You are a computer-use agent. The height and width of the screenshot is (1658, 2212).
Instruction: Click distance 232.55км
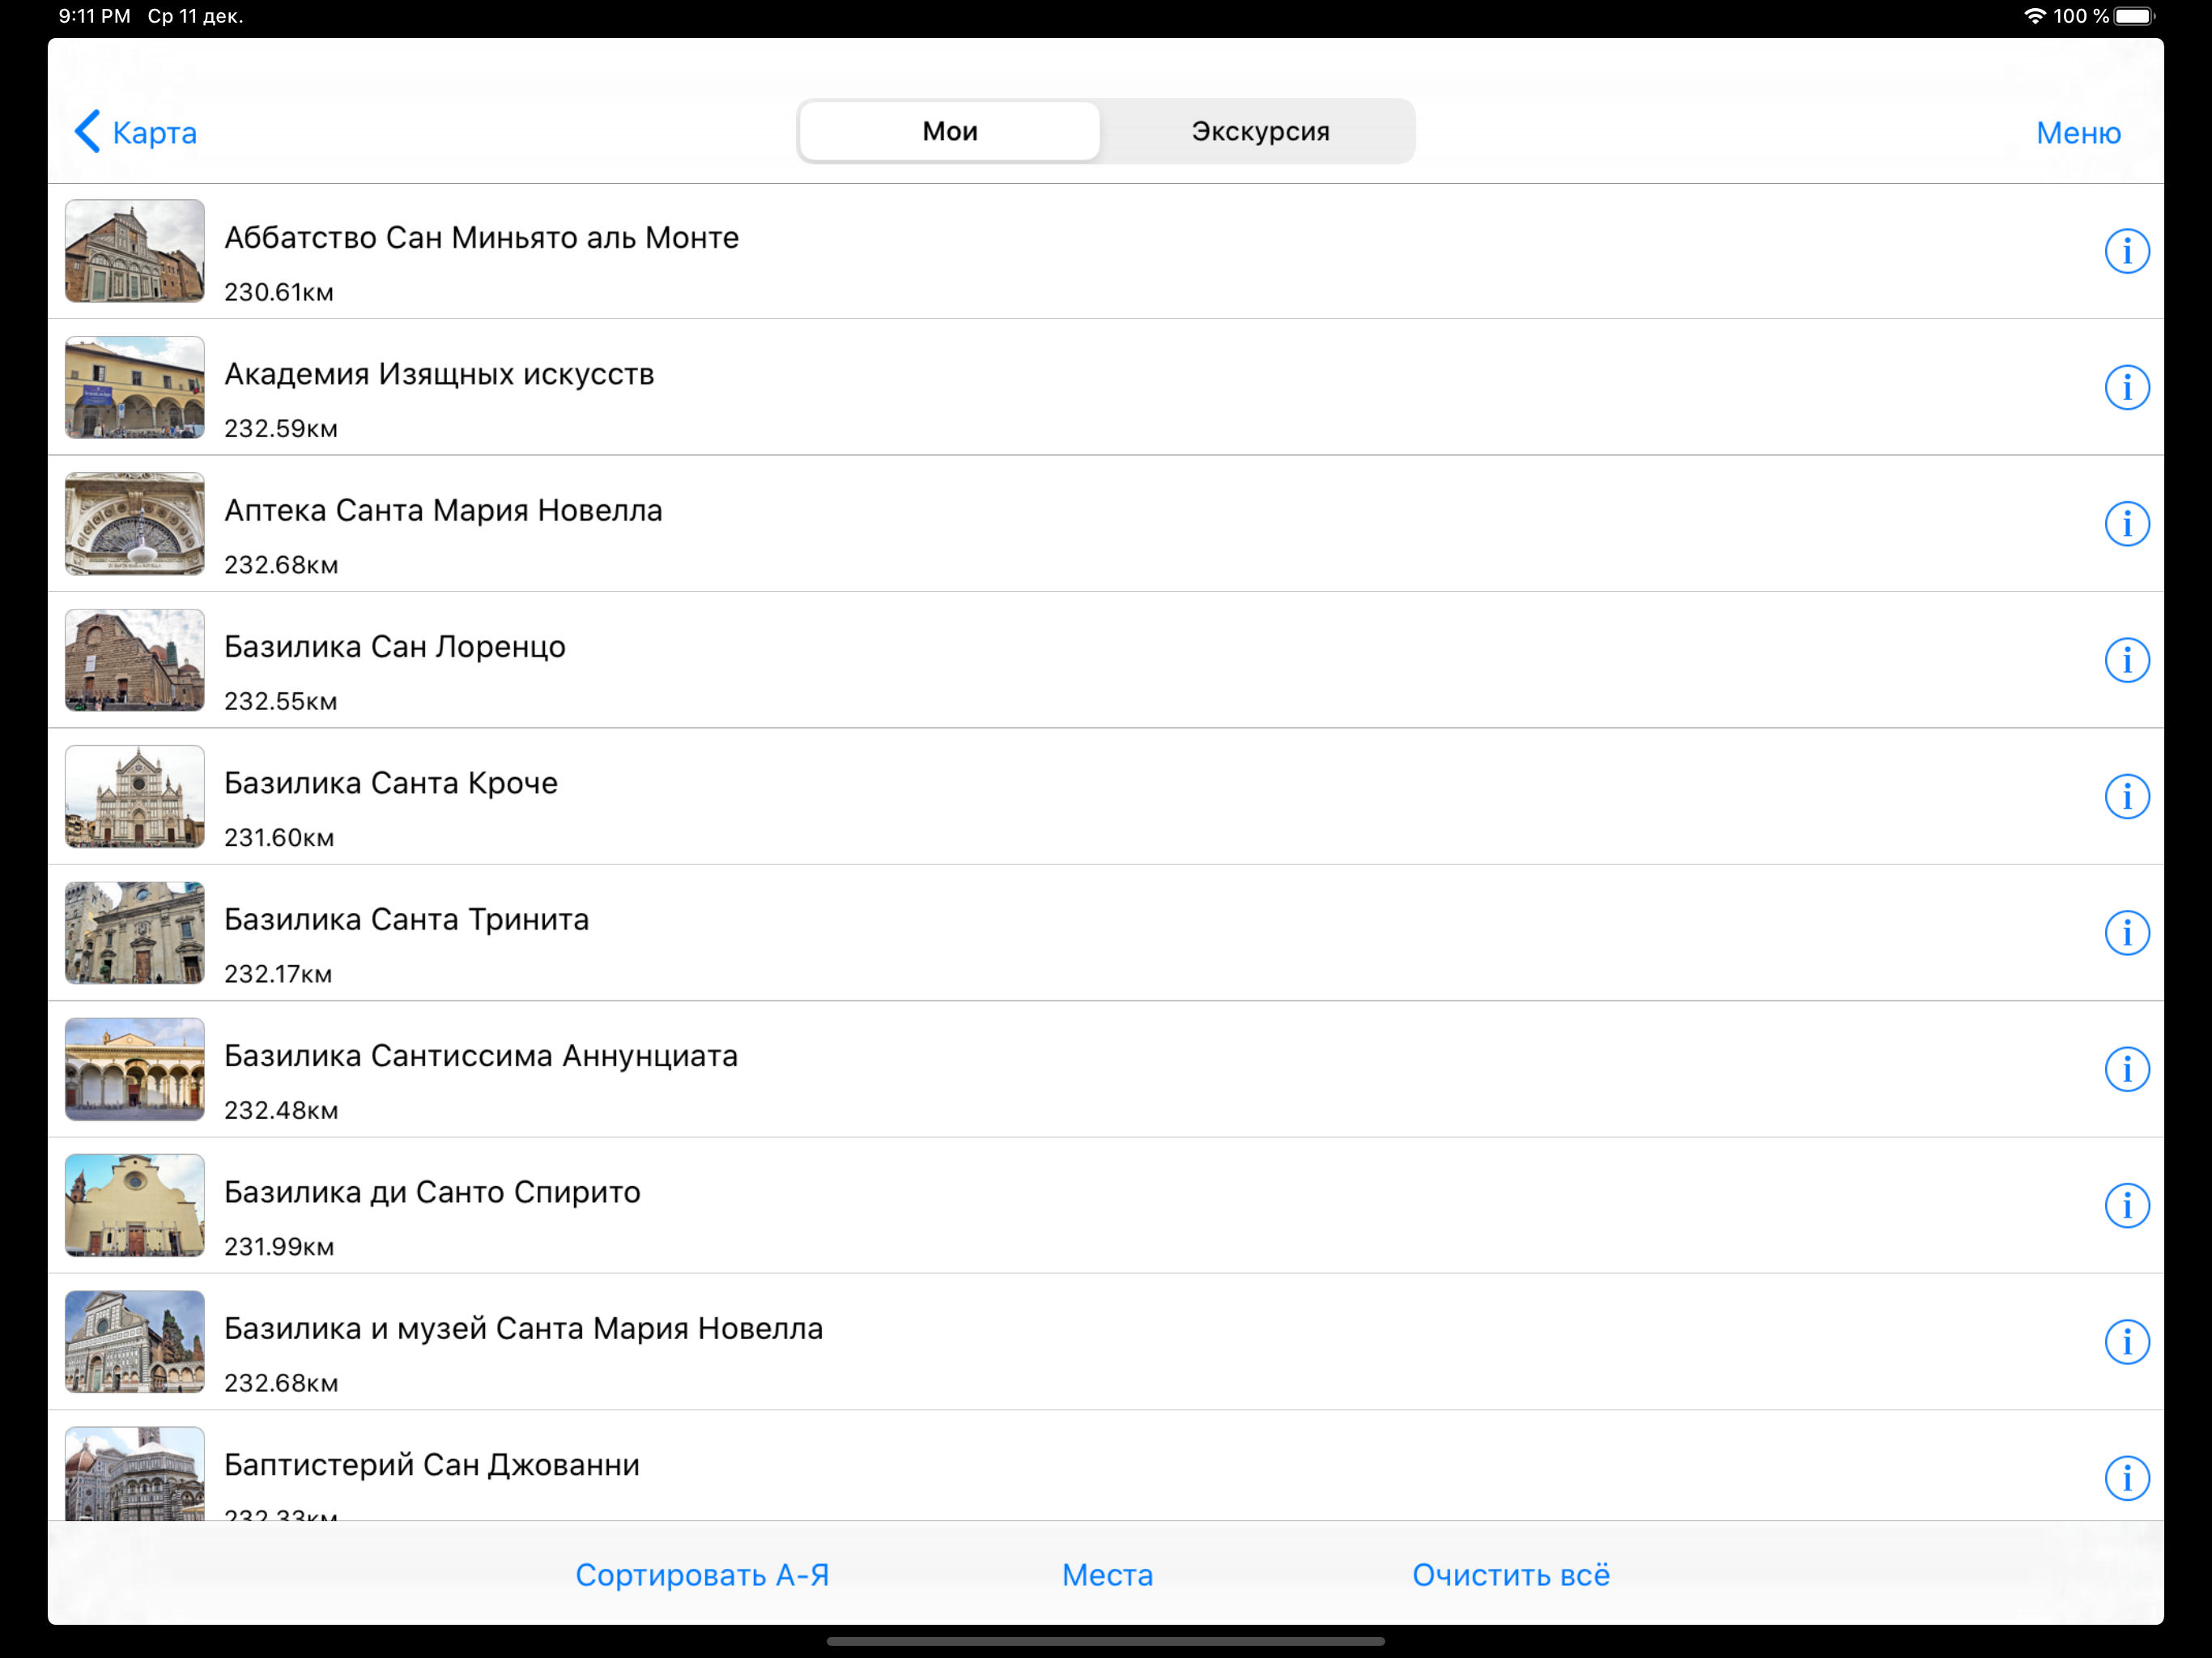click(281, 701)
